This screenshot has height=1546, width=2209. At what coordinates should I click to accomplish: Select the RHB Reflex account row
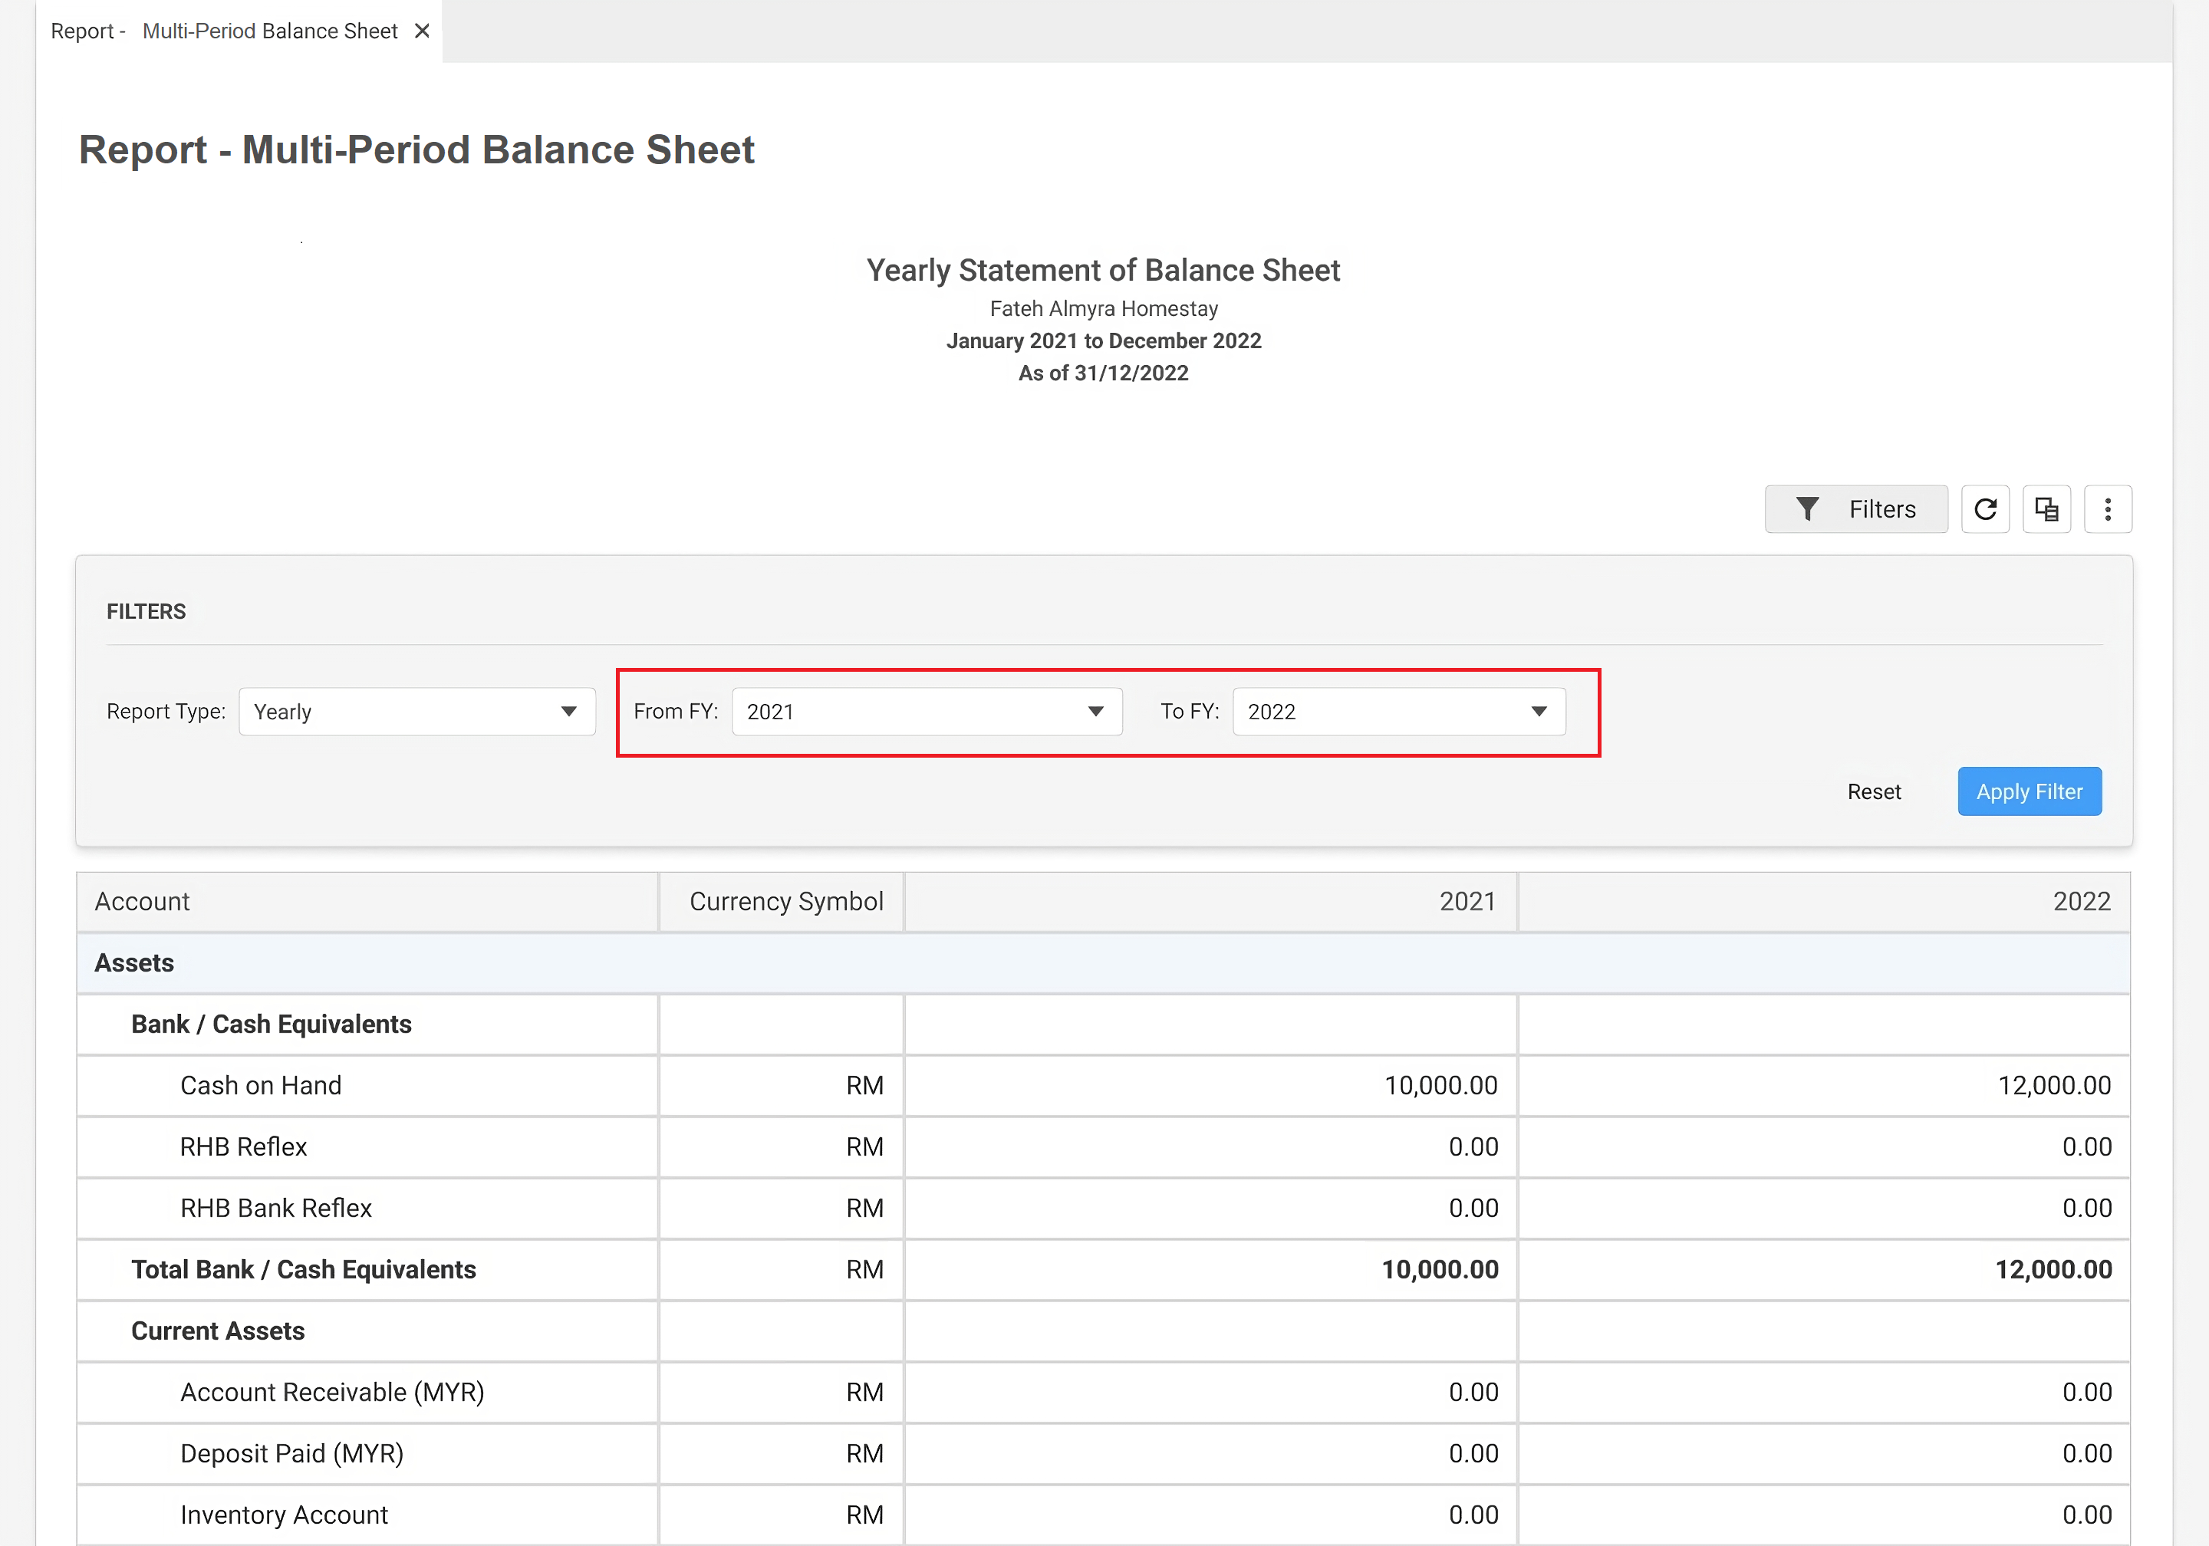(1104, 1146)
